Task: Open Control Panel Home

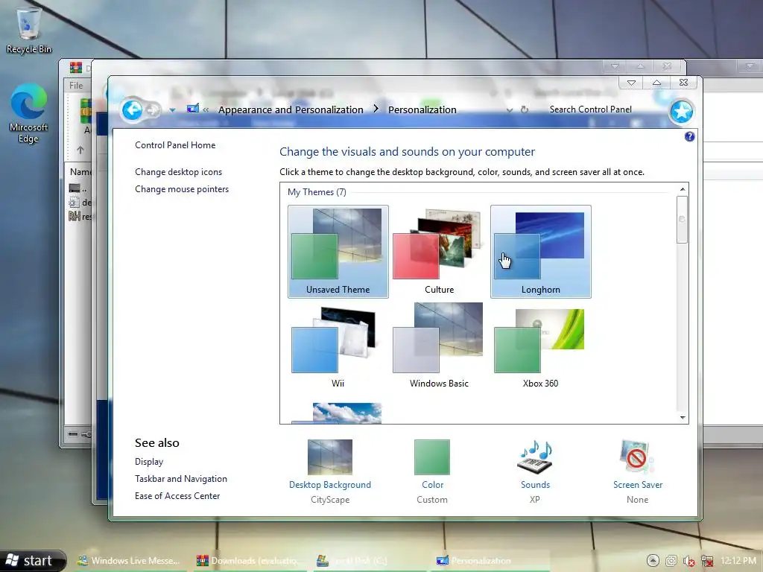Action: click(175, 145)
